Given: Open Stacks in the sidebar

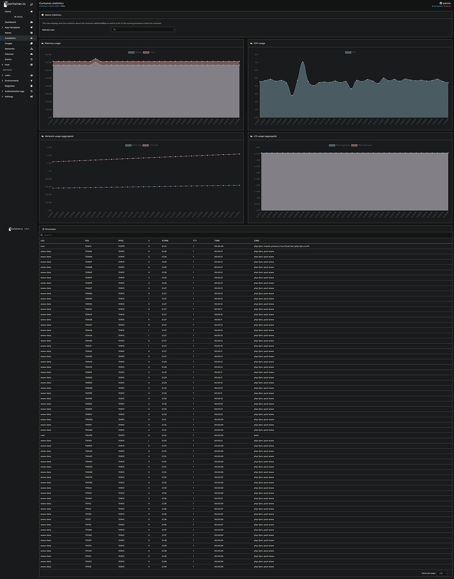Looking at the screenshot, I should tap(8, 33).
